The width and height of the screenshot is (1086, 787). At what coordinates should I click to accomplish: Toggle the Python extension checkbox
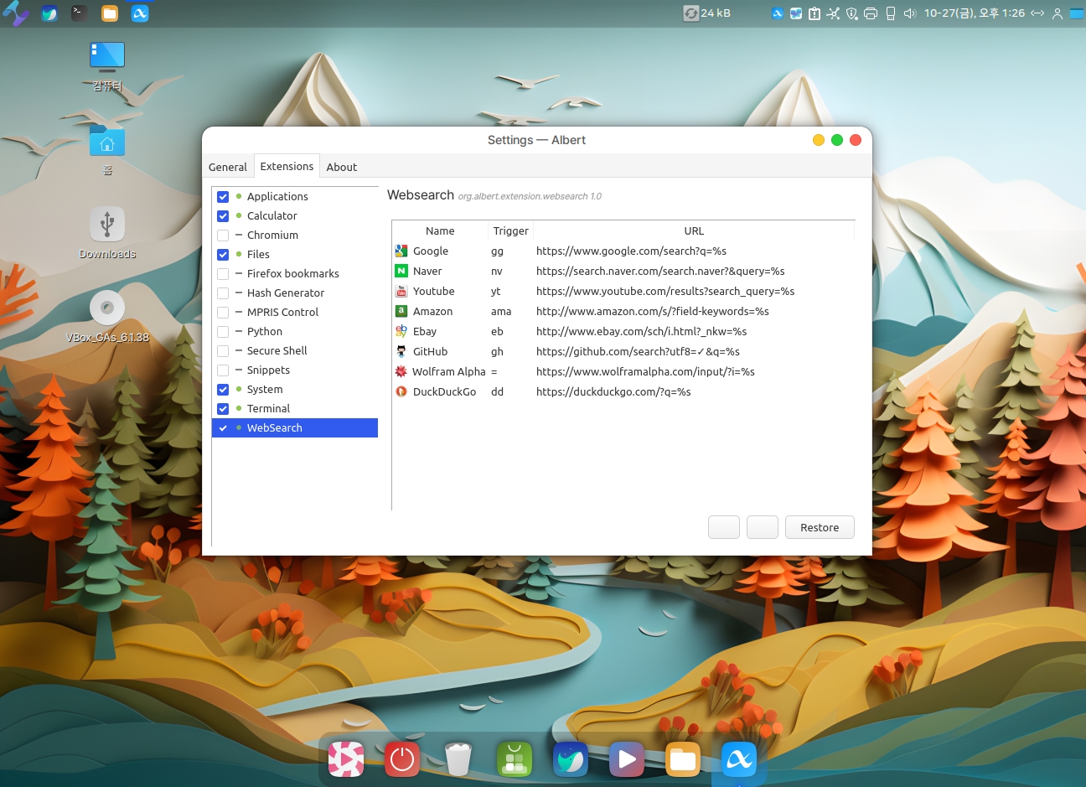(x=223, y=332)
